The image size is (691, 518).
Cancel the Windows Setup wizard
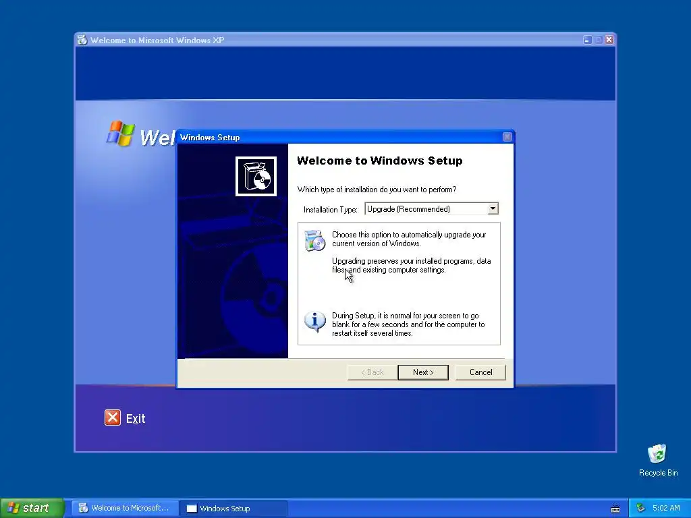coord(480,372)
